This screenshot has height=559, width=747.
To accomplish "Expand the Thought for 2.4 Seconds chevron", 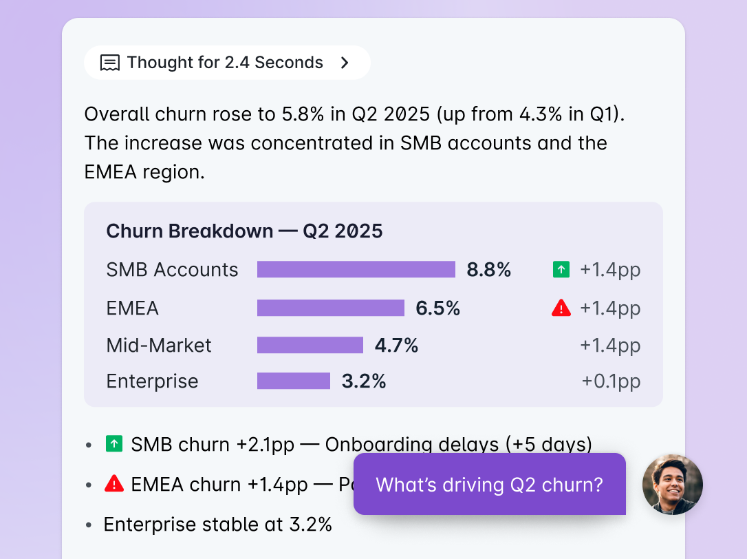I will click(x=345, y=63).
